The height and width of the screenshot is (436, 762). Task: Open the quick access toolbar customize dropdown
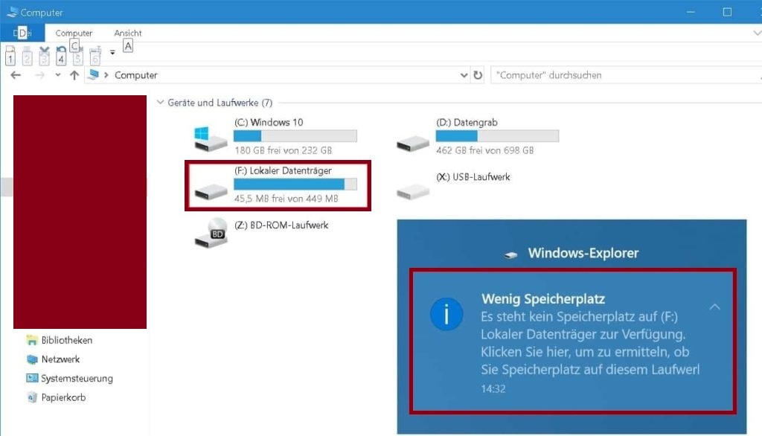(112, 52)
